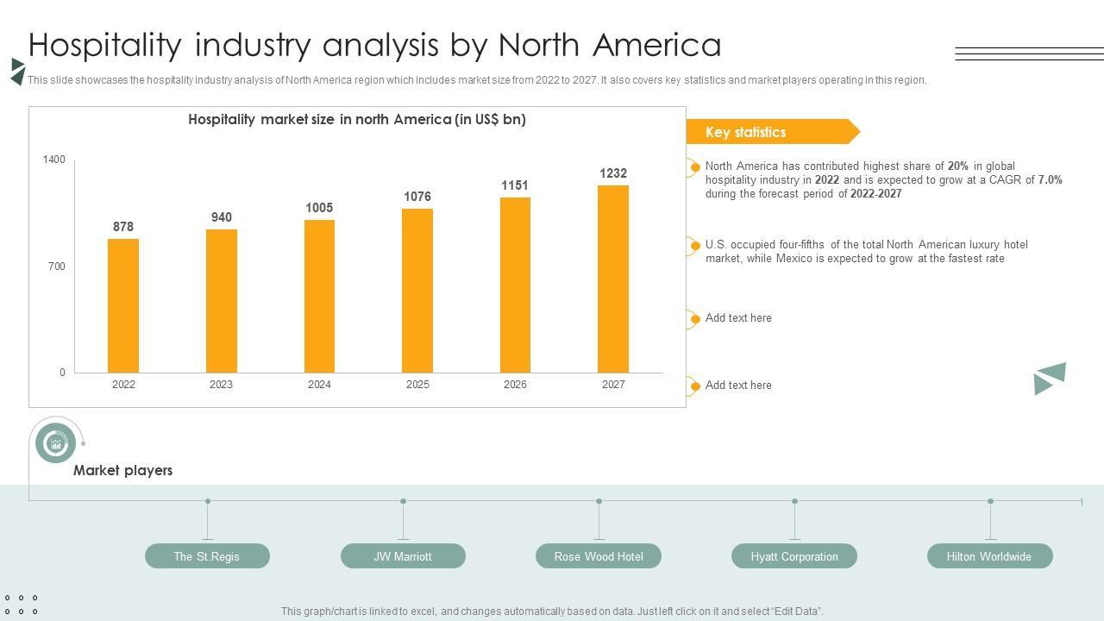Select the green paper plane graphic
This screenshot has width=1104, height=621.
[x=1050, y=378]
